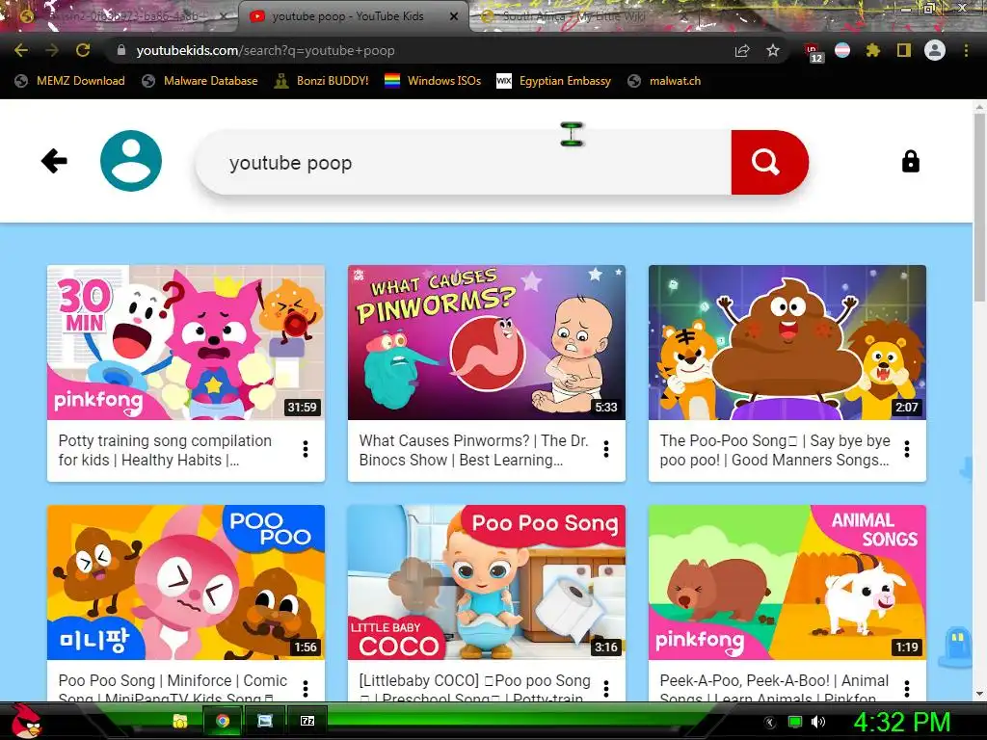Toggle the browser side panel icon

(x=904, y=50)
